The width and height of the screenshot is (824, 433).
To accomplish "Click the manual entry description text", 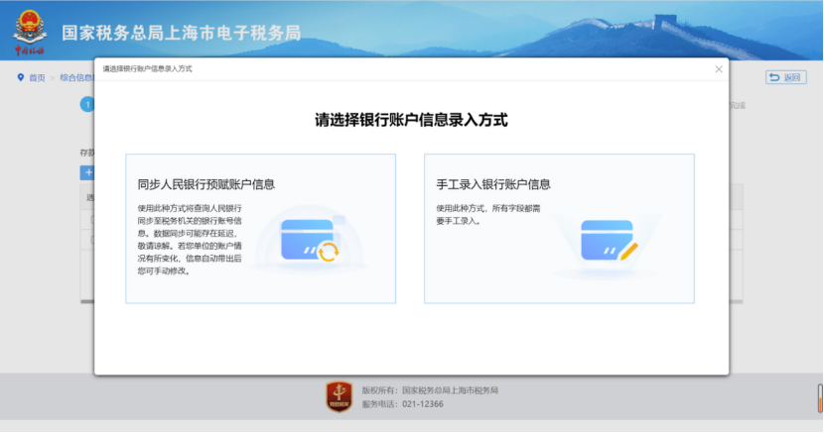I will 488,214.
